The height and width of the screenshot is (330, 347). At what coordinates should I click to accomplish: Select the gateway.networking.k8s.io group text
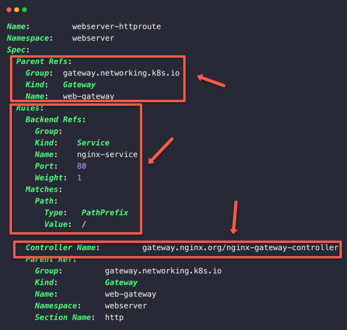pyautogui.click(x=121, y=73)
